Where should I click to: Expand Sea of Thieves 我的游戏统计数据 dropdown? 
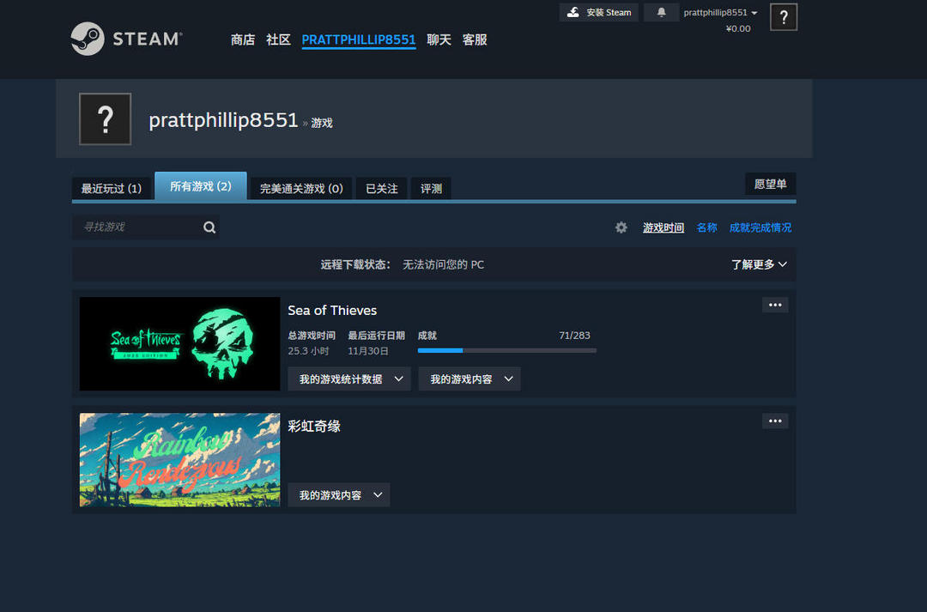point(349,379)
